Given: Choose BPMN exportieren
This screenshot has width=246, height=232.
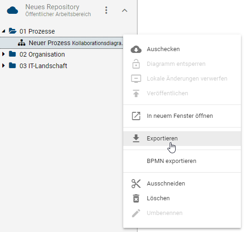Looking at the screenshot, I should 182,161.
